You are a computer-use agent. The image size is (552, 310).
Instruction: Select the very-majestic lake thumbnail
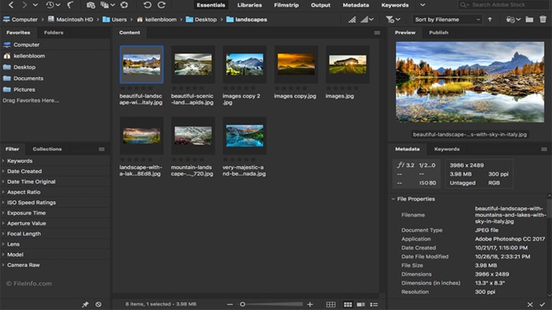click(x=244, y=136)
